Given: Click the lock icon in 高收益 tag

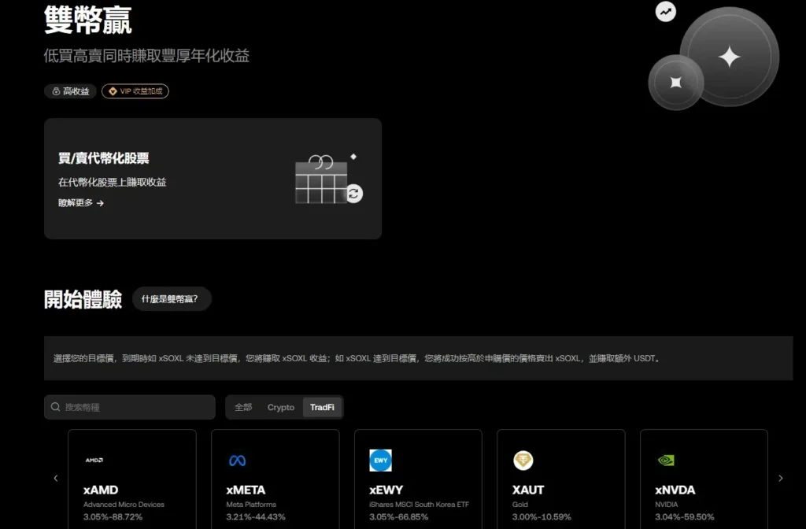Looking at the screenshot, I should click(56, 91).
